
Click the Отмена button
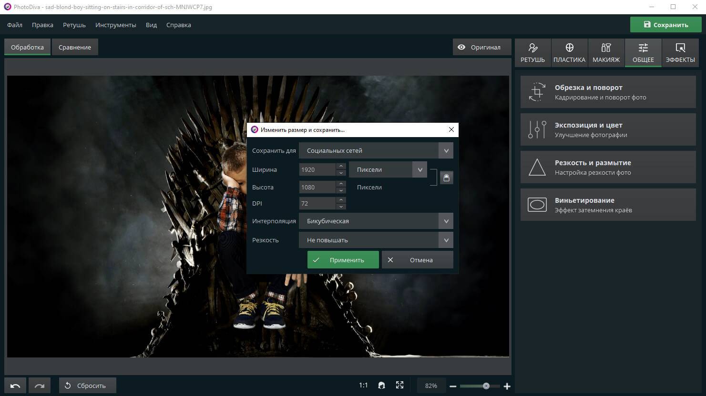click(x=417, y=260)
